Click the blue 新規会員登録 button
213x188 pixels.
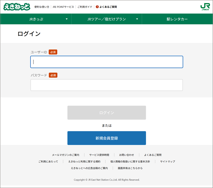pos(106,138)
